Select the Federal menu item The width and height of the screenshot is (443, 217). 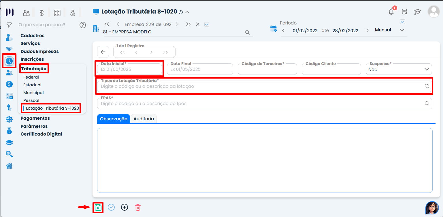pyautogui.click(x=31, y=77)
